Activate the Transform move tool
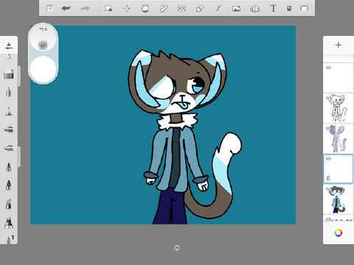This screenshot has width=354, height=265. [127, 8]
